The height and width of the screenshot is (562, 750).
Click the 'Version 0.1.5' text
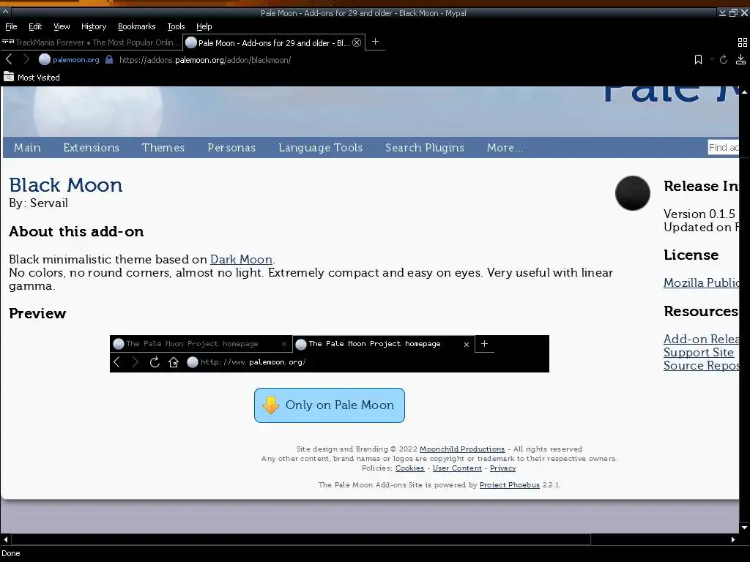pyautogui.click(x=699, y=214)
